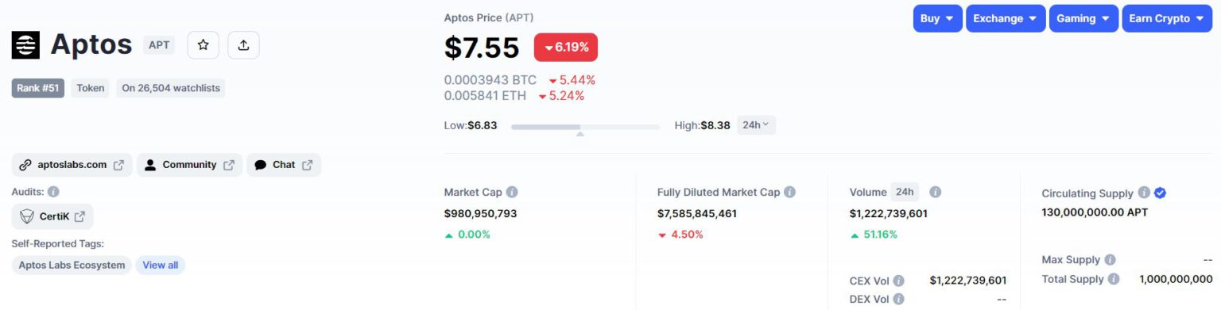Open the Buy dropdown menu
This screenshot has height=321, width=1221.
pyautogui.click(x=937, y=18)
